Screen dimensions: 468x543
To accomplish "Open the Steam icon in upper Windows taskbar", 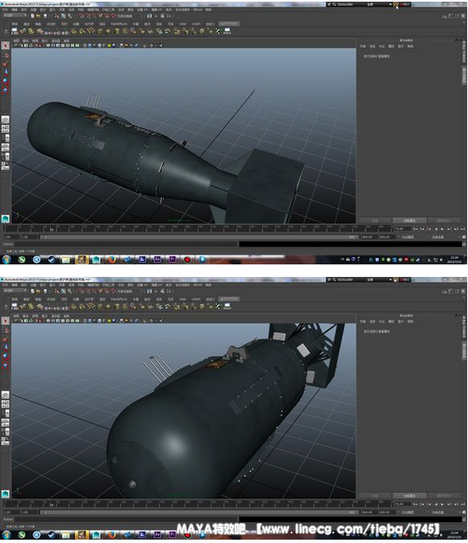I will pos(52,259).
